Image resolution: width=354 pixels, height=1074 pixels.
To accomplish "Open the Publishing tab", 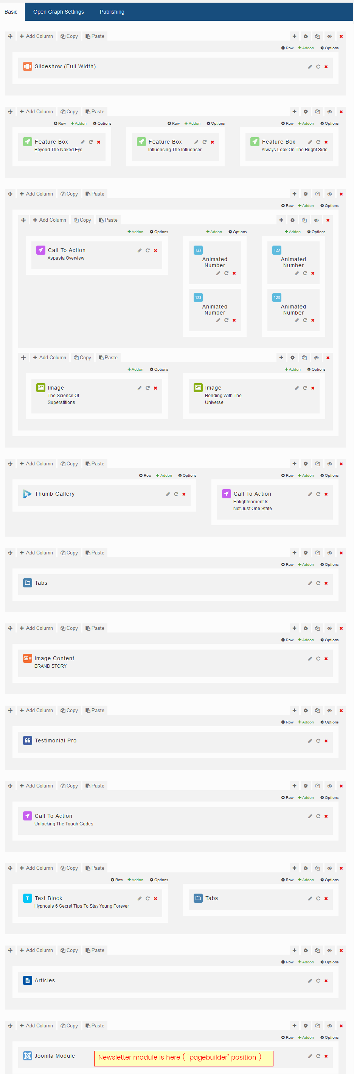I will click(x=112, y=12).
